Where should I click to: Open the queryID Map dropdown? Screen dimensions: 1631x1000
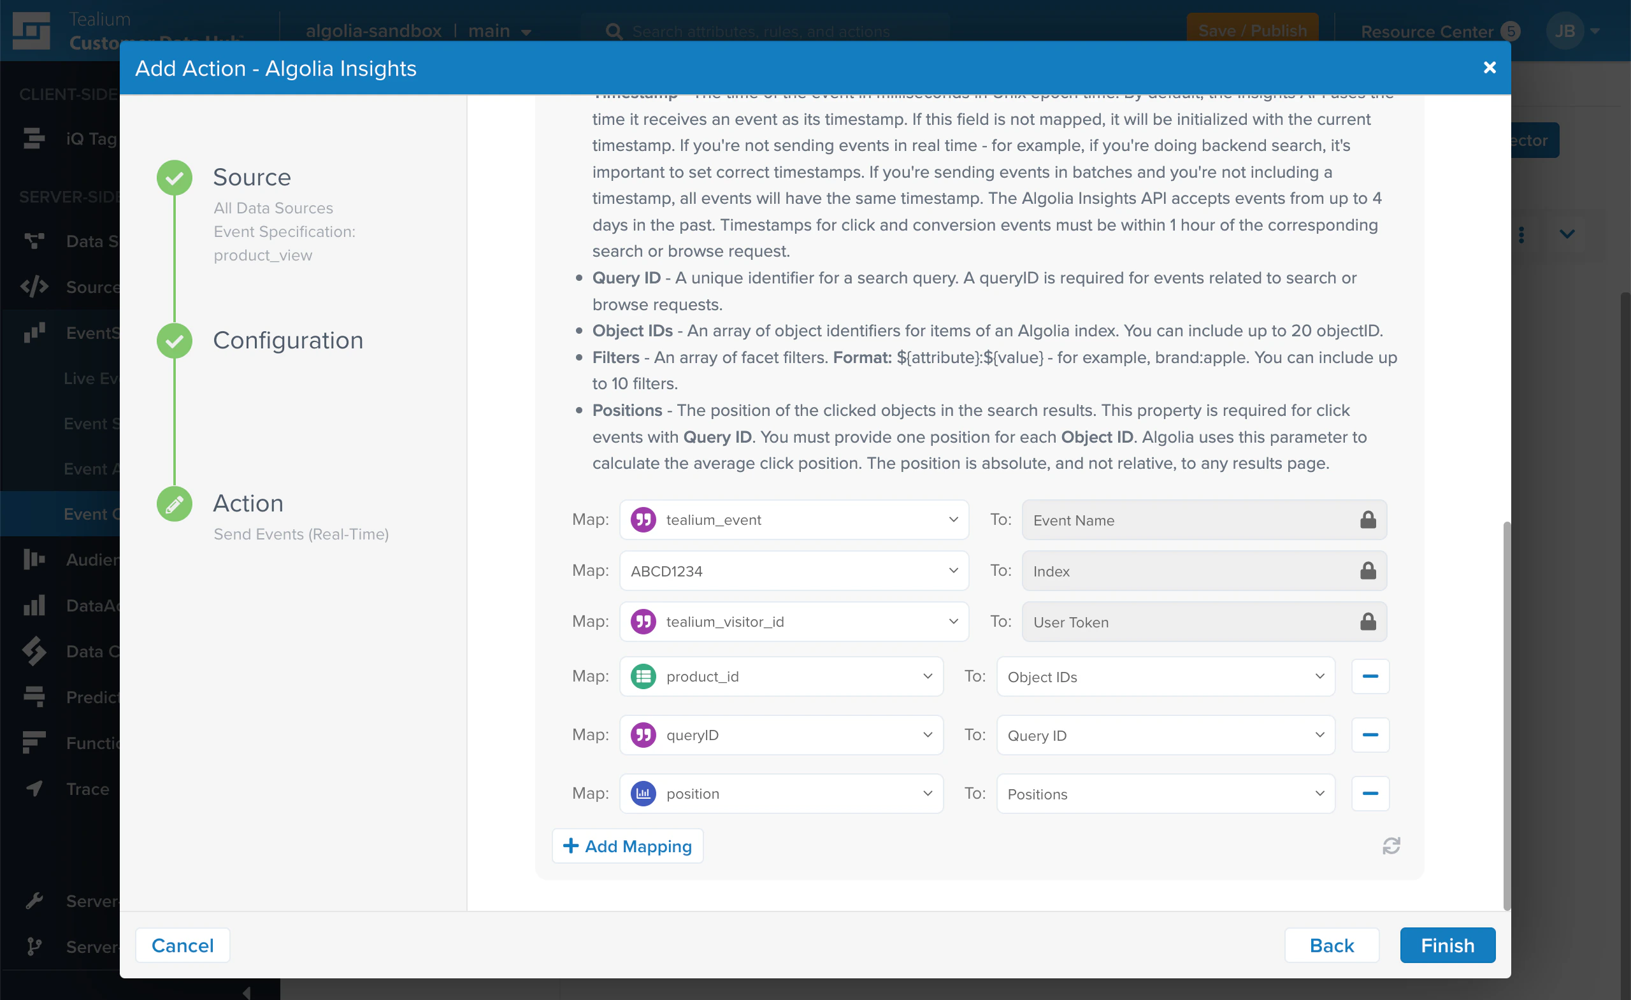[x=782, y=734]
